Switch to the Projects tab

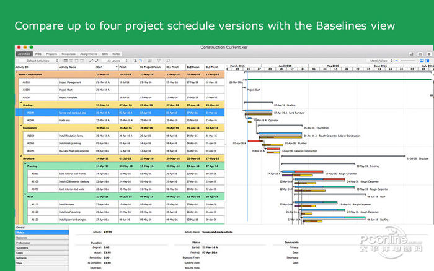(51, 54)
